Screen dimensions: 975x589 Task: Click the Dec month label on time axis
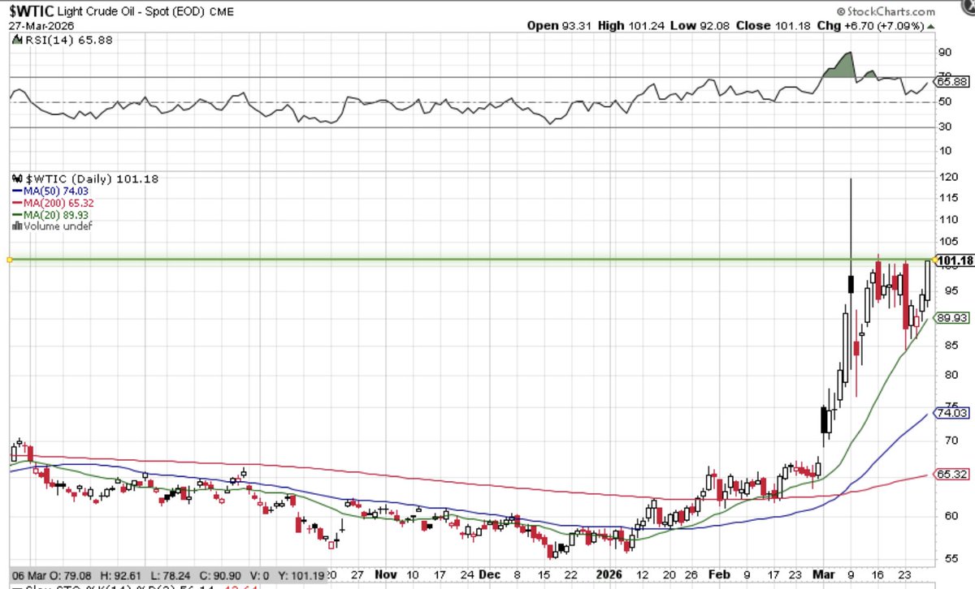tap(487, 573)
